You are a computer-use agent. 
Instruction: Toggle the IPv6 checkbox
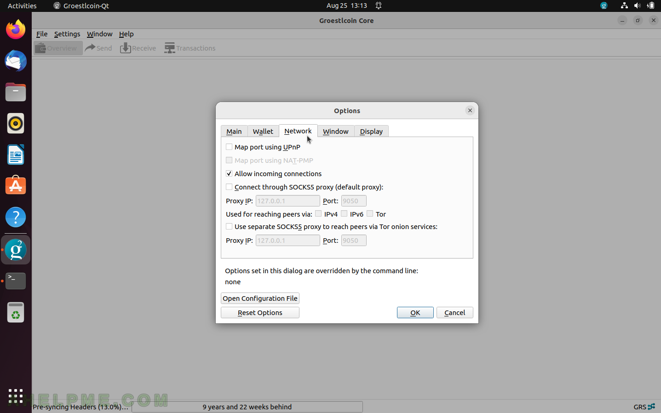coord(344,213)
